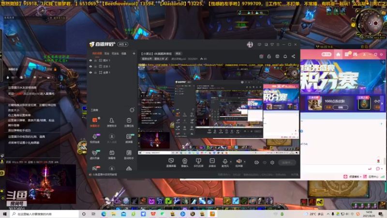
Task: Click the 开播 button in pink window header
Action: (x=326, y=54)
